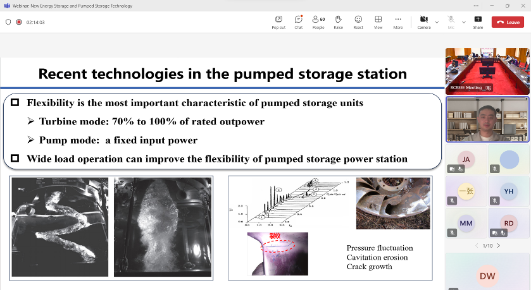Click the privacy shield icon
531x290 pixels.
coord(8,22)
